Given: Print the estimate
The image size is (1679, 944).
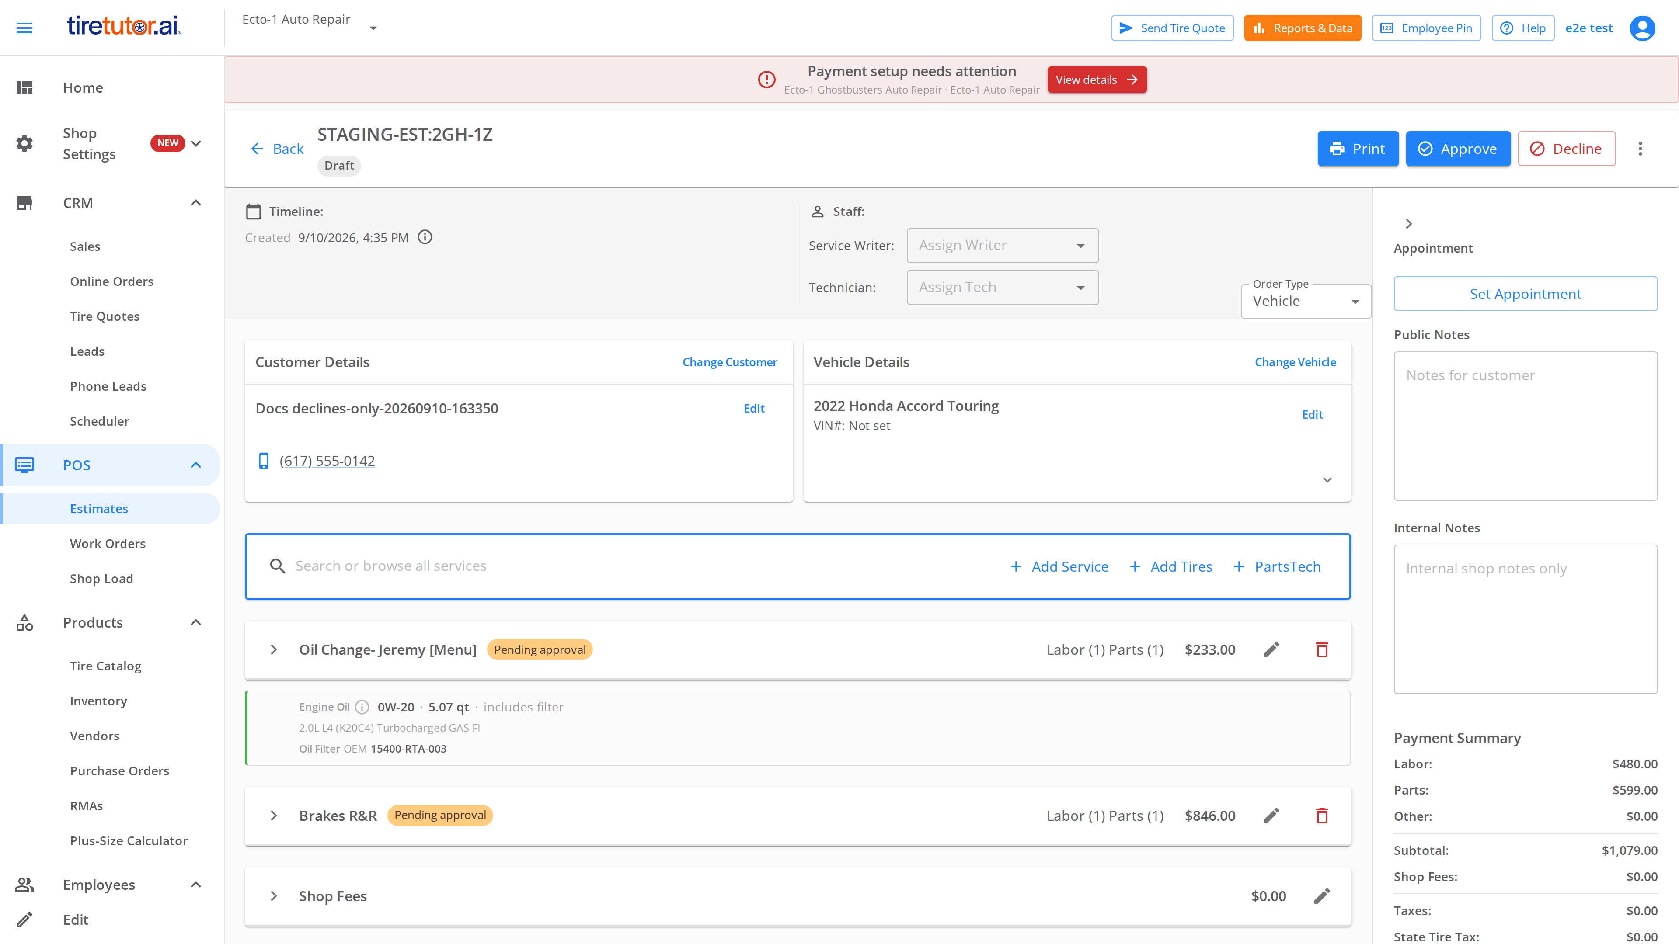Looking at the screenshot, I should [1358, 149].
